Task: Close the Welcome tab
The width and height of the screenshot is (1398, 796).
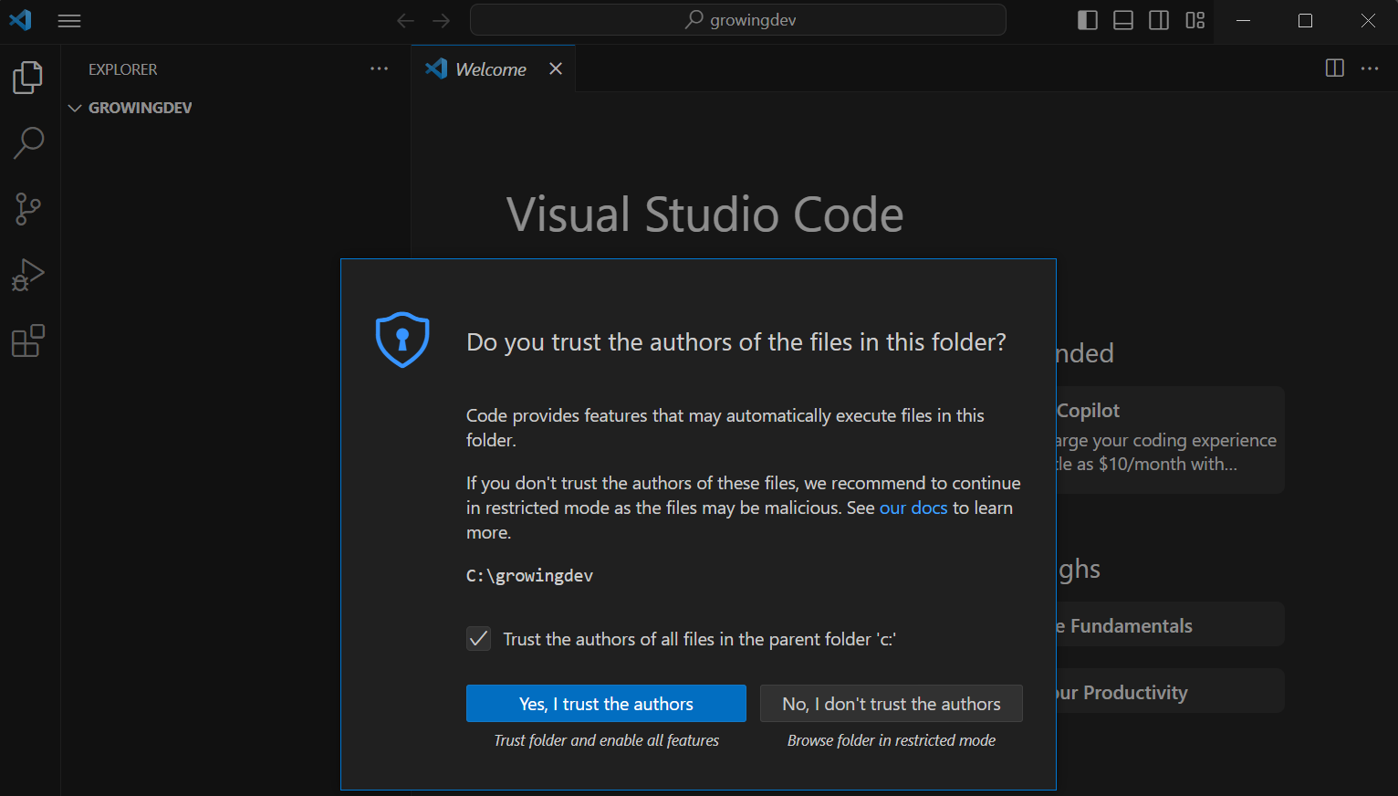Action: tap(556, 68)
